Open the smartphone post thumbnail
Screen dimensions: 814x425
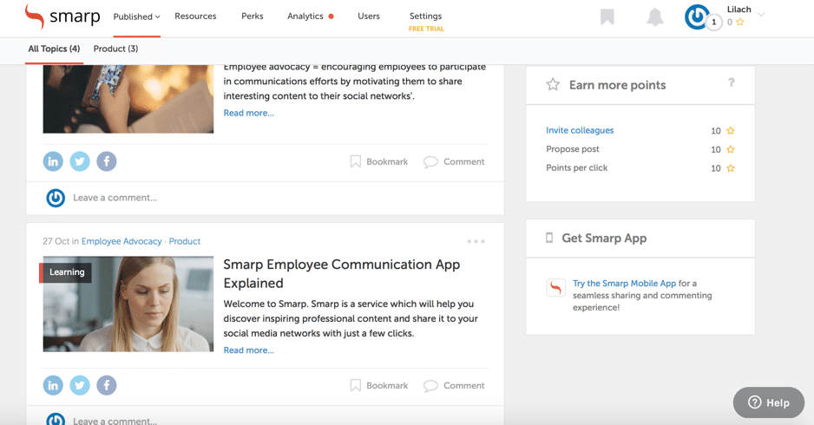coord(128,99)
